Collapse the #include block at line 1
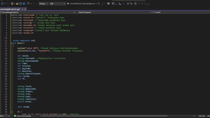Screen dimensions: 210x118 (12, 15)
